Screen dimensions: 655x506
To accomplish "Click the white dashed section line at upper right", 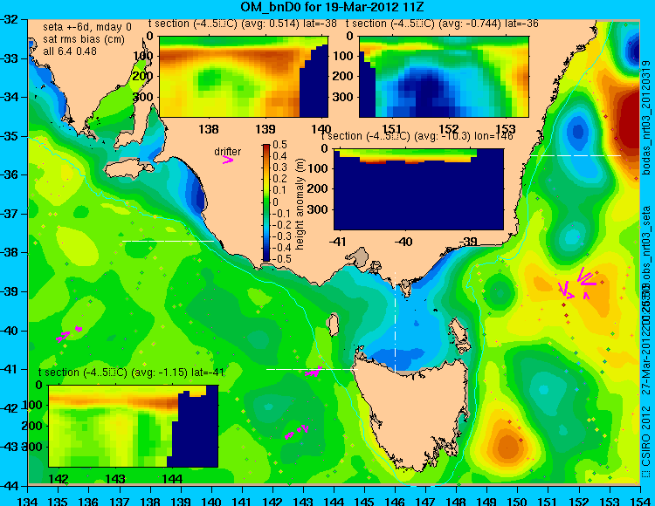I will coord(576,155).
